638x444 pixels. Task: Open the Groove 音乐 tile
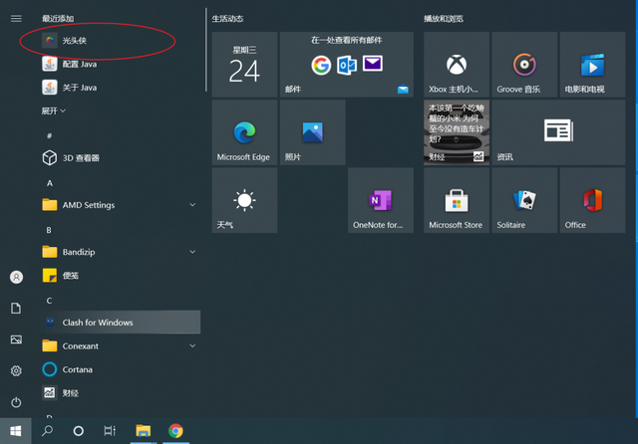[x=524, y=65]
